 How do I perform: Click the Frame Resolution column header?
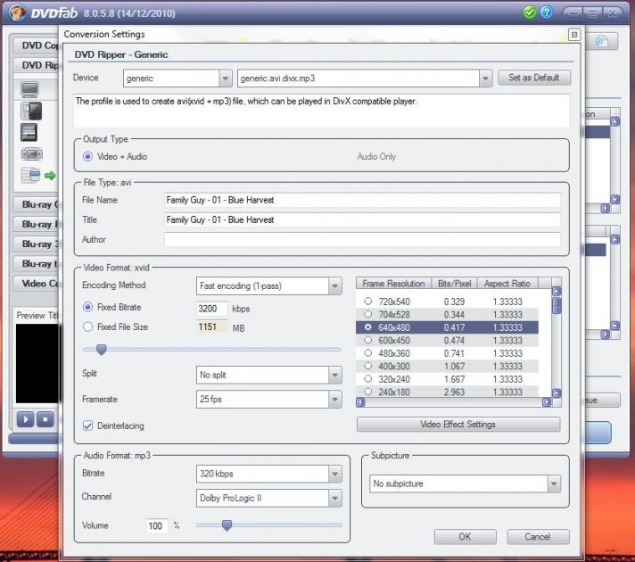coord(393,283)
